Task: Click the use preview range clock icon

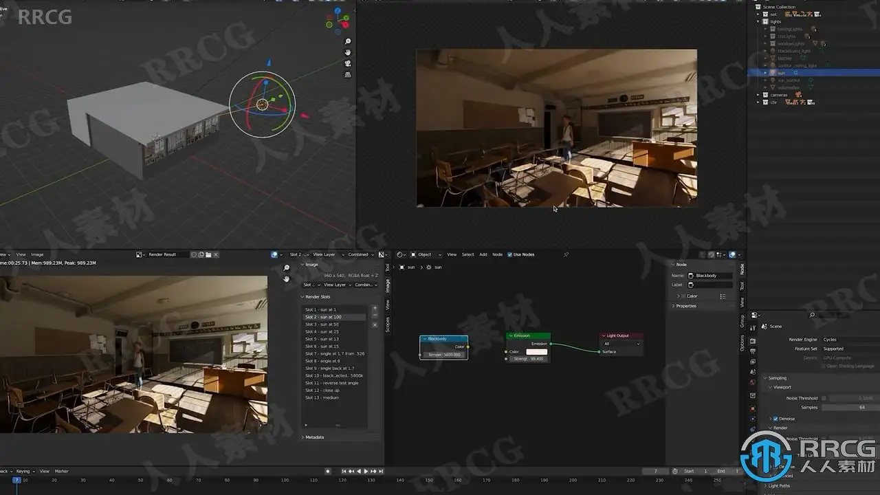Action: (x=675, y=471)
